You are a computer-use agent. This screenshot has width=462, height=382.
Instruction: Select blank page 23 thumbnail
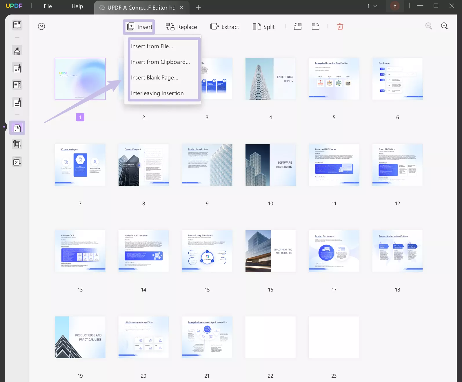(334, 337)
